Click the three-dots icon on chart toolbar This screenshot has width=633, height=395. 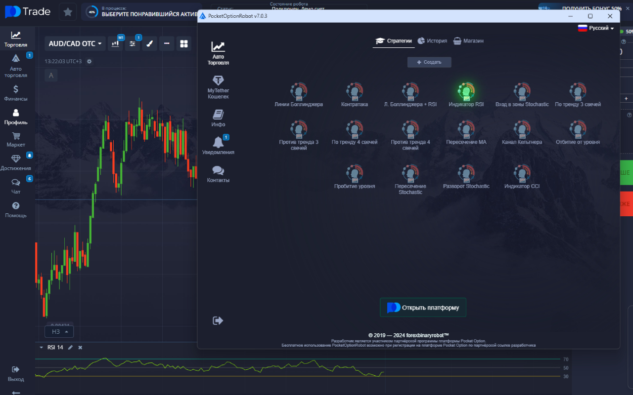(x=167, y=43)
